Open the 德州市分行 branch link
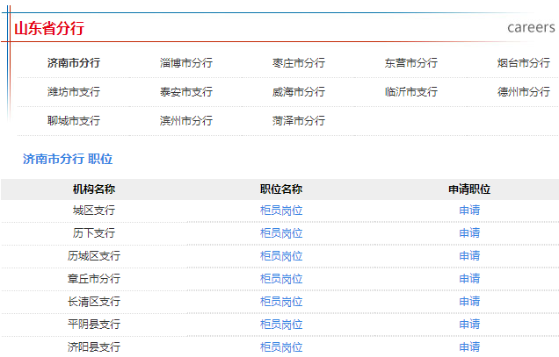 coord(524,92)
